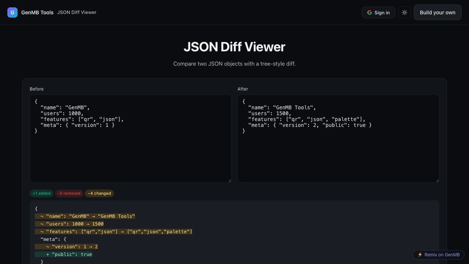469x264 pixels.
Task: Click "name": "GenMB Tools" line in After
Action: (282, 107)
